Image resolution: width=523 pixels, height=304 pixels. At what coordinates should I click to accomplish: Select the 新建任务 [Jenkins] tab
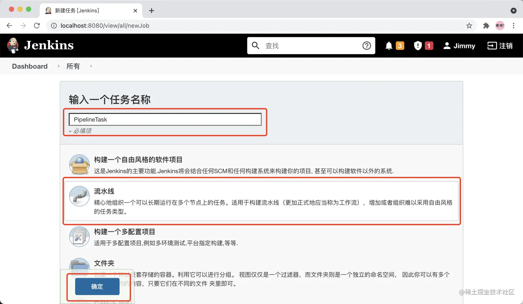(x=91, y=11)
